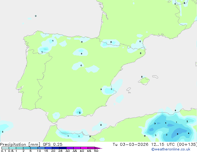
Task: Pick the 10–15 mm legend color swatch
Action: click(x=41, y=148)
